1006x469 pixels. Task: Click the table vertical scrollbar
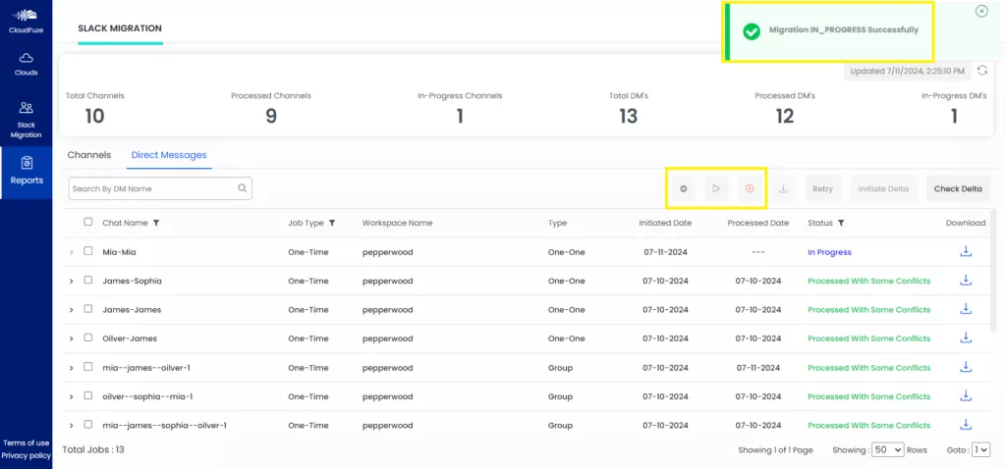(x=994, y=269)
